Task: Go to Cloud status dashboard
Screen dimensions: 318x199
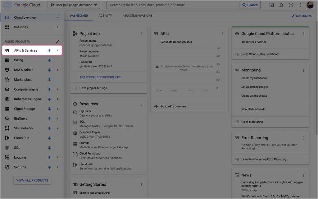Action: click(x=260, y=54)
